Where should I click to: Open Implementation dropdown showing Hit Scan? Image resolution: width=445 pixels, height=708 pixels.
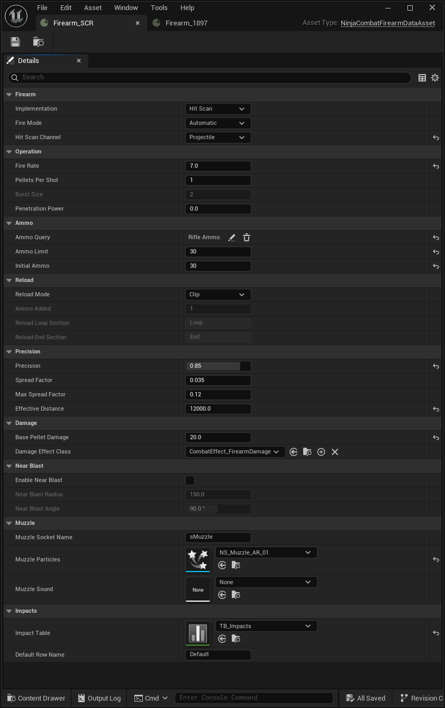218,109
